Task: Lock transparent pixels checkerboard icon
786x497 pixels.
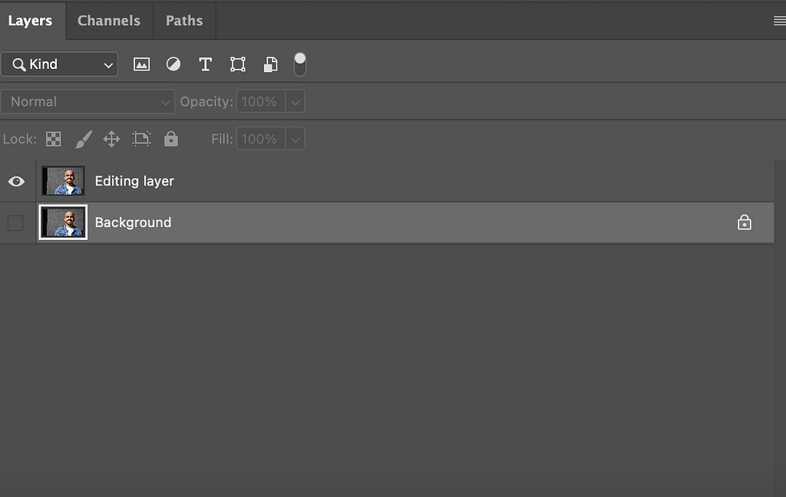Action: (x=54, y=139)
